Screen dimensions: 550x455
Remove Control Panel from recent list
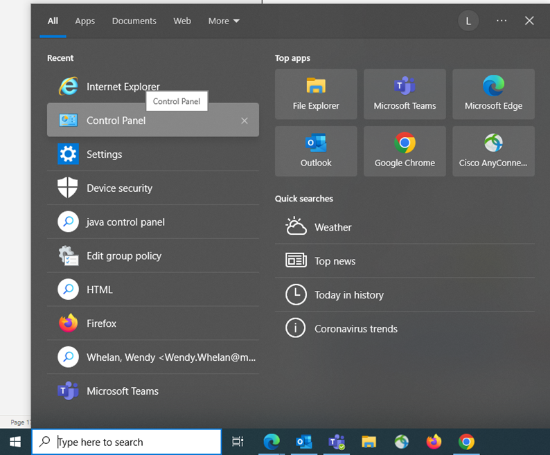point(244,121)
